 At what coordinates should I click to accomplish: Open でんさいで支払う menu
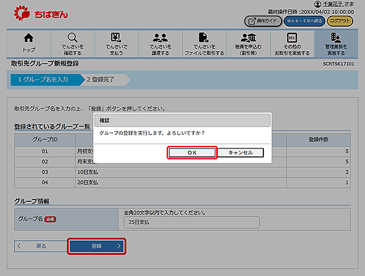116,44
